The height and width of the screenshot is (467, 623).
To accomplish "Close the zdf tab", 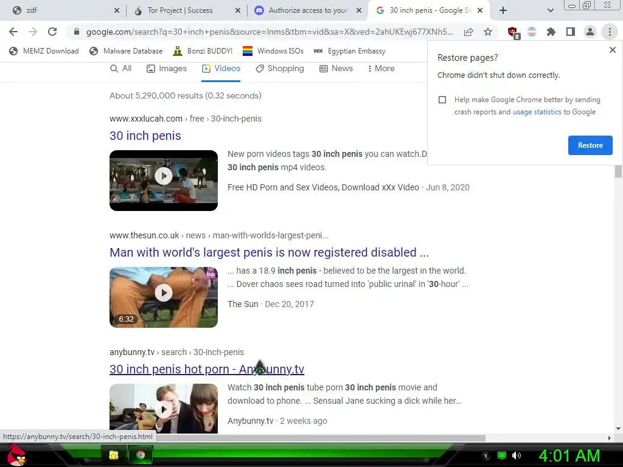I will pos(116,10).
